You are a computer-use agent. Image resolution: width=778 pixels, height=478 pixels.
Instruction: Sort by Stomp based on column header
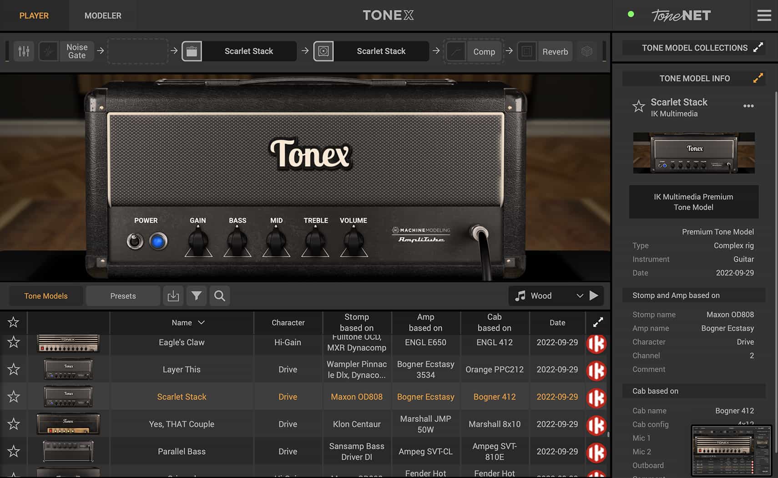(357, 322)
